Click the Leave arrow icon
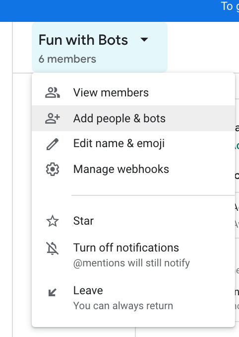 point(53,292)
